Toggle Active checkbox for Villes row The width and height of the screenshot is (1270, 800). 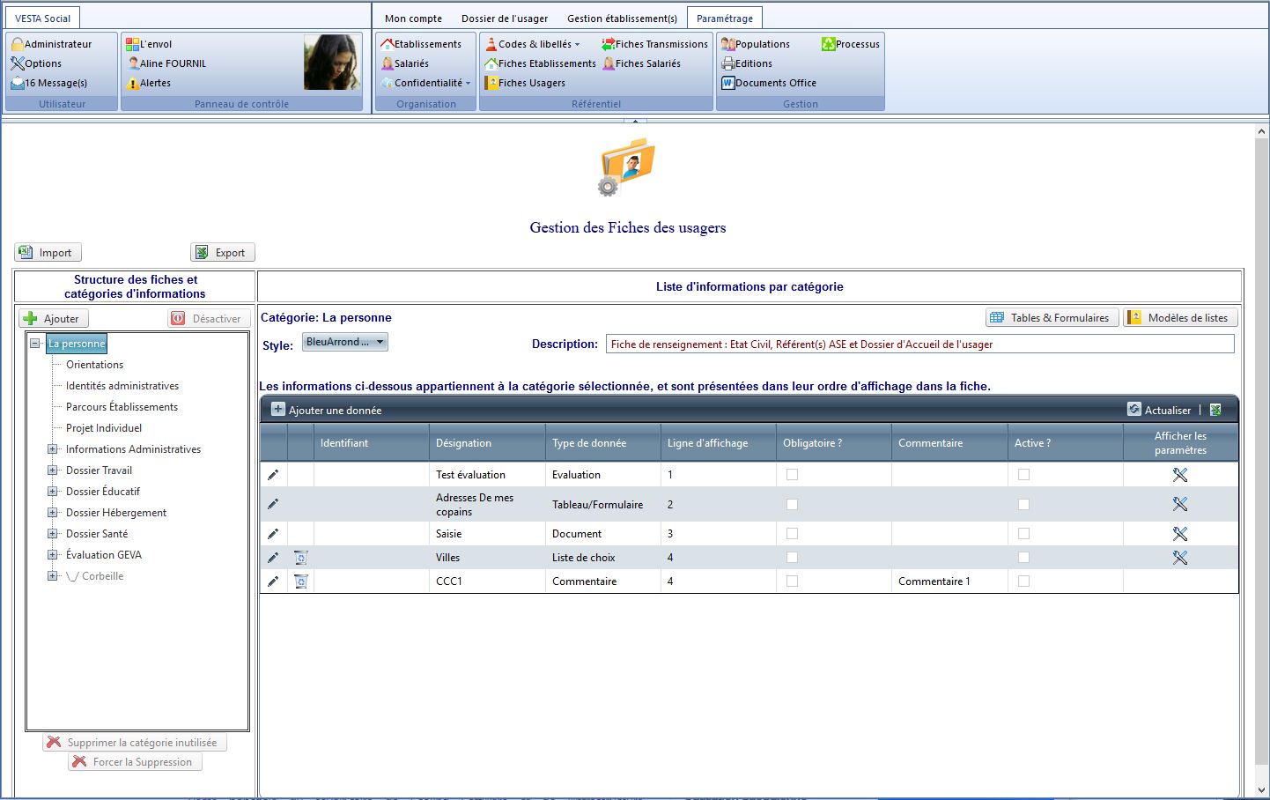click(1023, 558)
